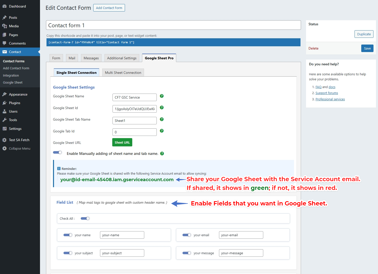Open the Settings icon
The height and width of the screenshot is (274, 378).
(x=5, y=129)
